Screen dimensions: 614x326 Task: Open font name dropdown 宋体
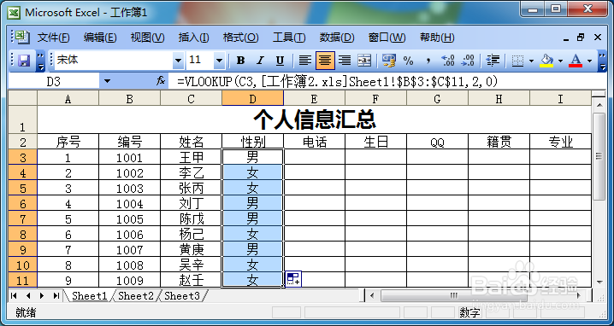[179, 61]
